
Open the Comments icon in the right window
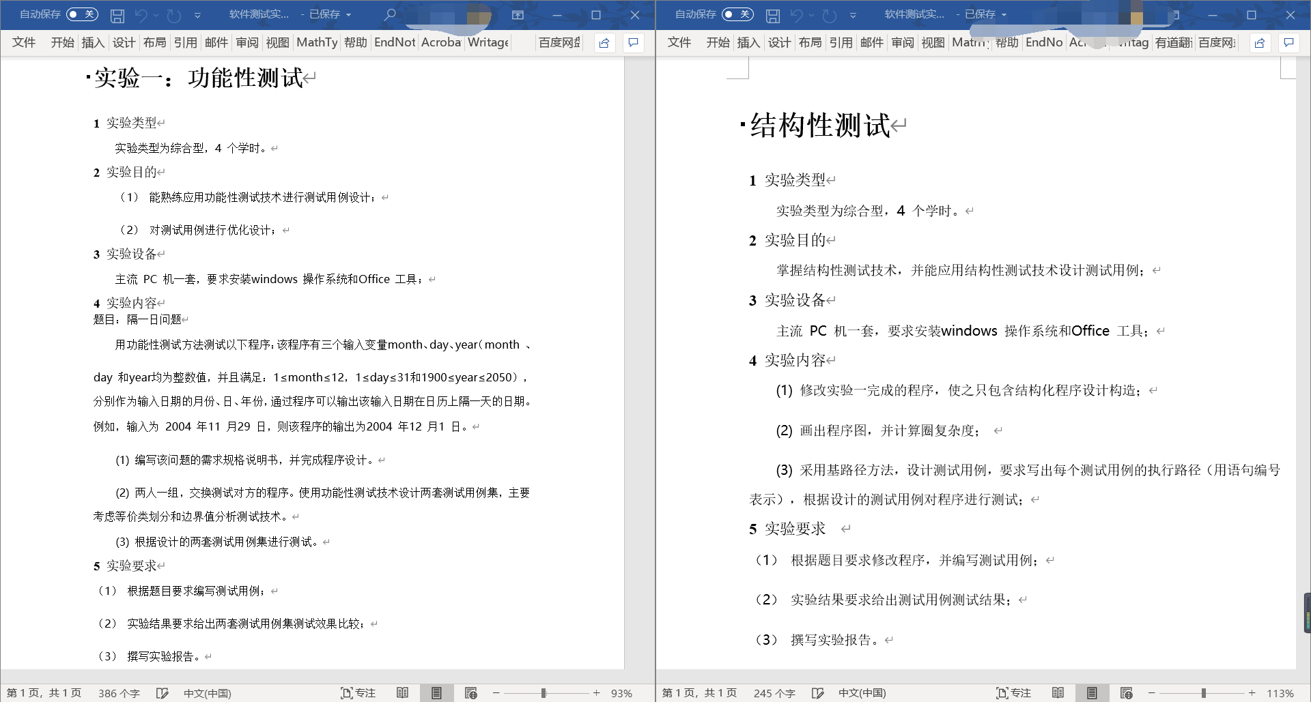click(x=1288, y=43)
